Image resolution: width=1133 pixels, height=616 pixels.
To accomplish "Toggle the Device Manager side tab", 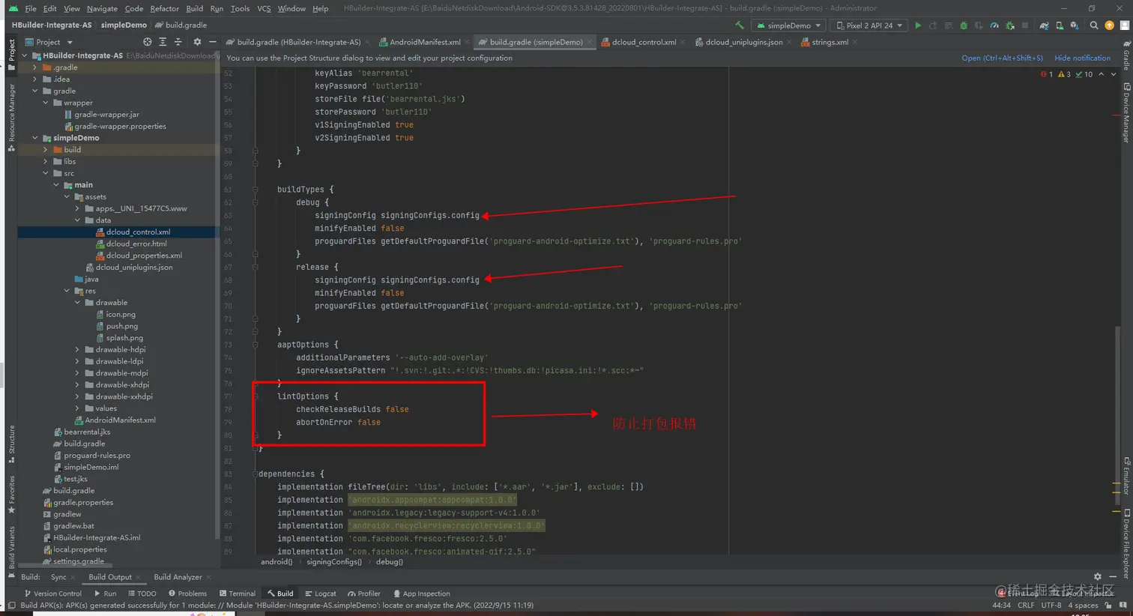I will pos(1126,113).
